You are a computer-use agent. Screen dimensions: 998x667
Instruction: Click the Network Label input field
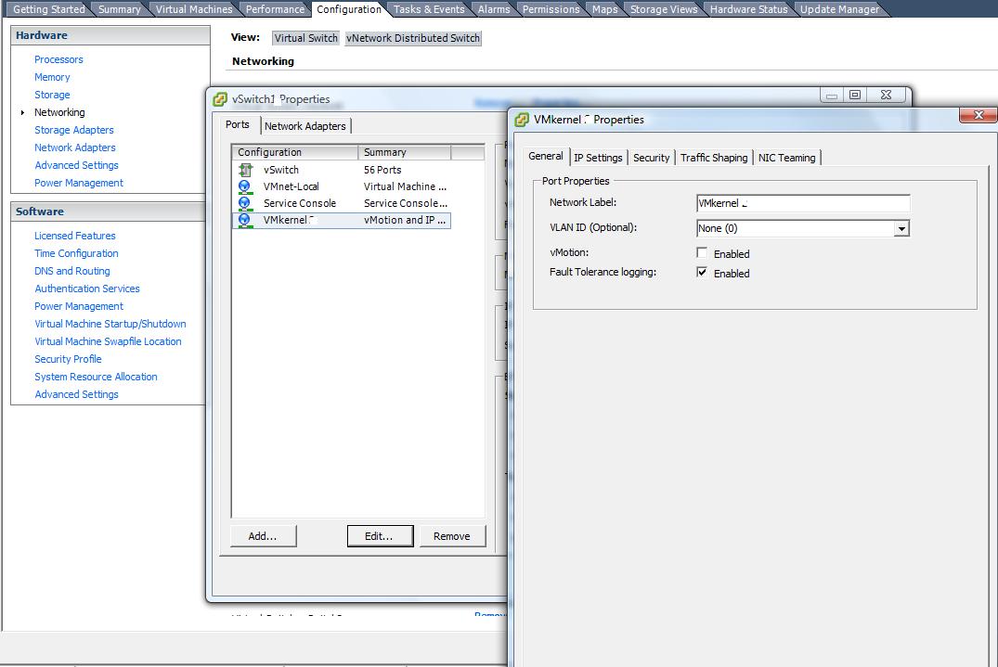pyautogui.click(x=803, y=203)
